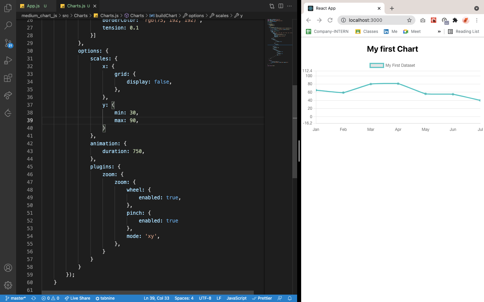The image size is (484, 302).
Task: Click the master branch indicator
Action: (x=15, y=298)
